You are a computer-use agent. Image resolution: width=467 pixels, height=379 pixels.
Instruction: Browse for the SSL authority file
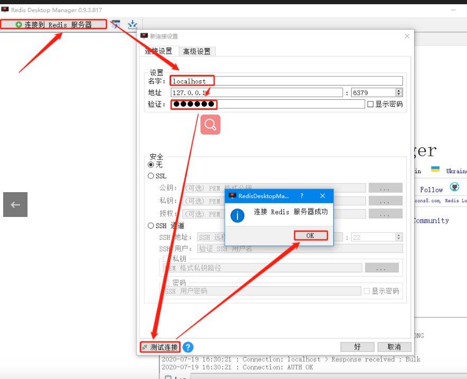386,213
